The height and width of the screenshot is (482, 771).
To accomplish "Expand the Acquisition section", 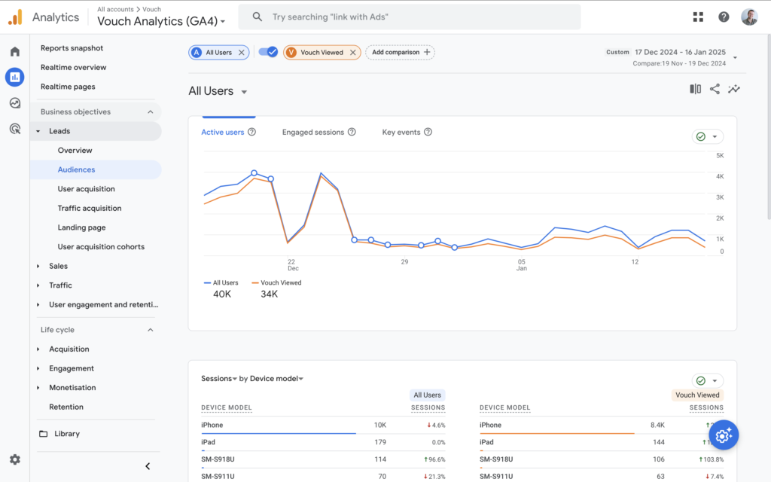I will coord(38,349).
